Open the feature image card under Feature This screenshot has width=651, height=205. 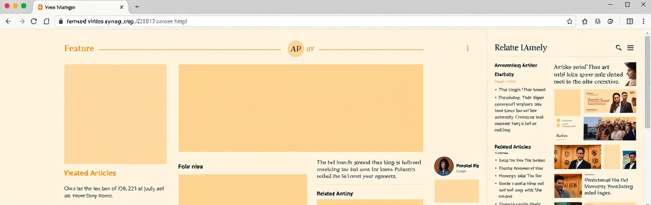[115, 114]
